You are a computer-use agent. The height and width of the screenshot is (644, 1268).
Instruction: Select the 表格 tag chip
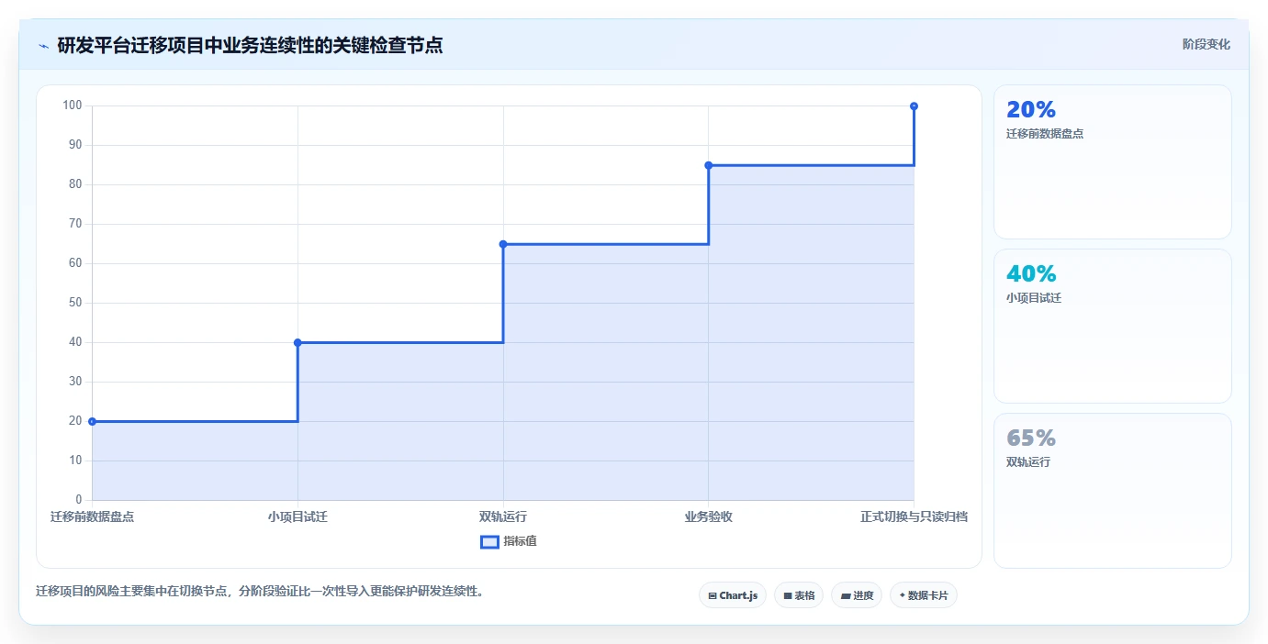pos(799,595)
